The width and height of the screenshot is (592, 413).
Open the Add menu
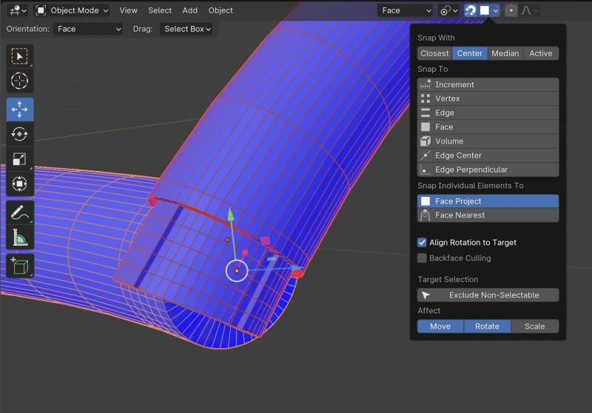point(190,10)
